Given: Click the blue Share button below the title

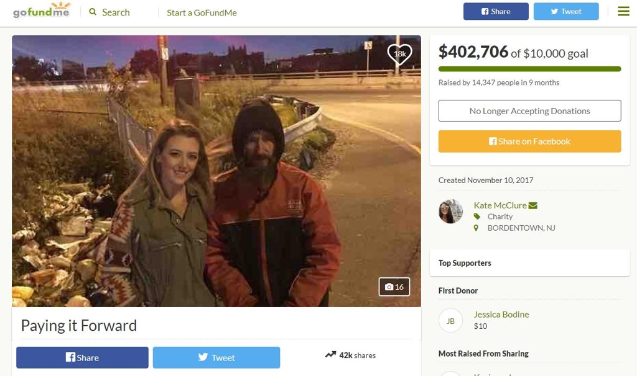Looking at the screenshot, I should tap(82, 357).
